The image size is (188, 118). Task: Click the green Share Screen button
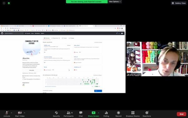tap(93, 114)
